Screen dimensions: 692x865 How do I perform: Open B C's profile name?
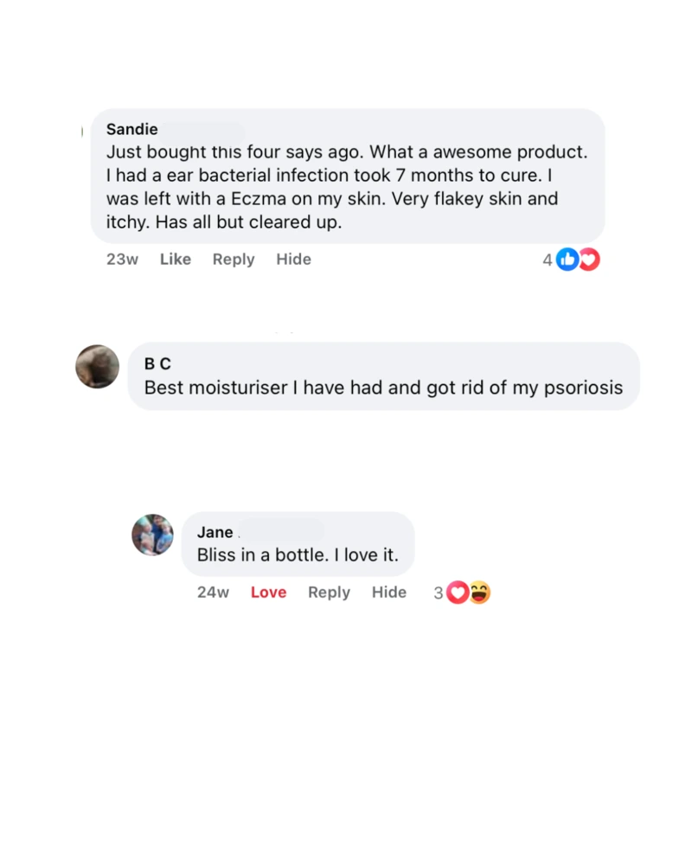pyautogui.click(x=157, y=363)
